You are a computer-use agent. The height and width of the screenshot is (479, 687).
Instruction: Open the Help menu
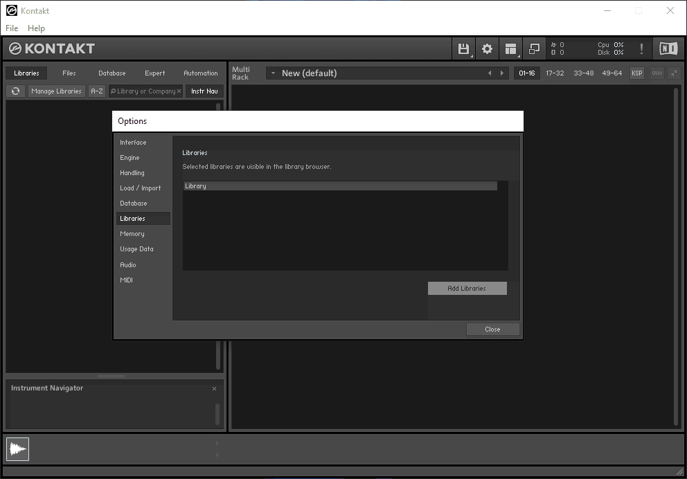pos(37,28)
